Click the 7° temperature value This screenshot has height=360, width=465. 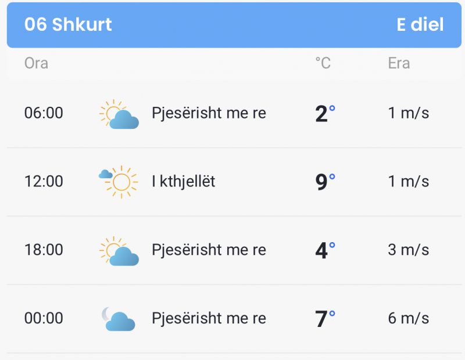325,319
